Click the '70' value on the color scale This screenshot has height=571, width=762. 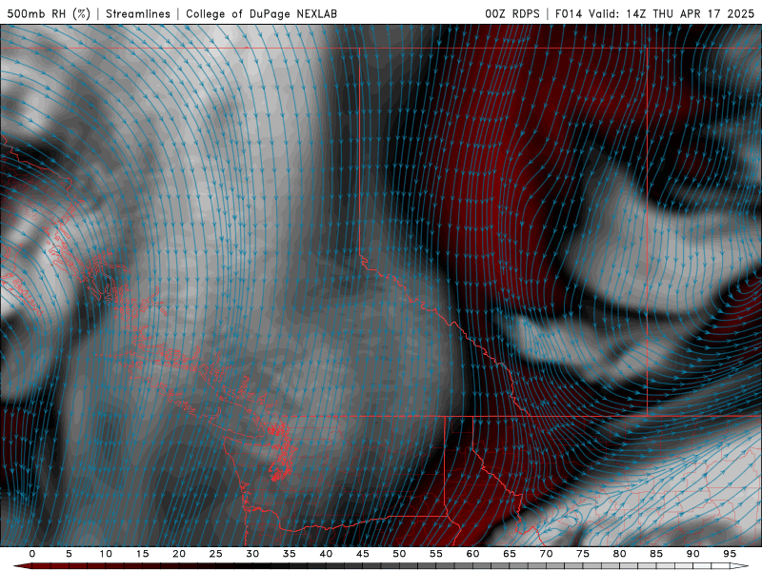click(546, 554)
